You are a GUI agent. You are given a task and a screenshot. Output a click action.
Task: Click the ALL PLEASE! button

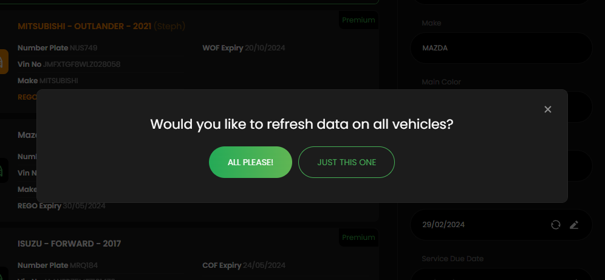250,162
